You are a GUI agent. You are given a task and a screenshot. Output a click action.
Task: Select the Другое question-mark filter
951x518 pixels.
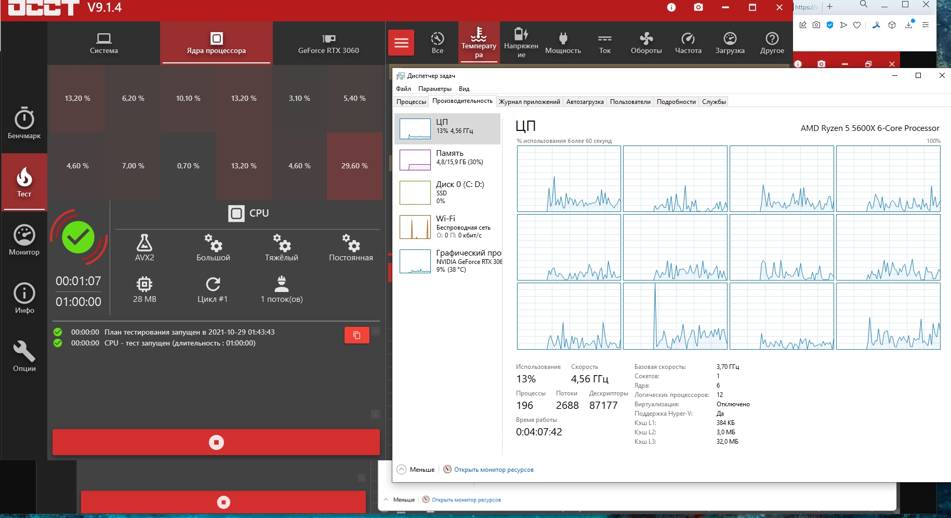click(772, 43)
